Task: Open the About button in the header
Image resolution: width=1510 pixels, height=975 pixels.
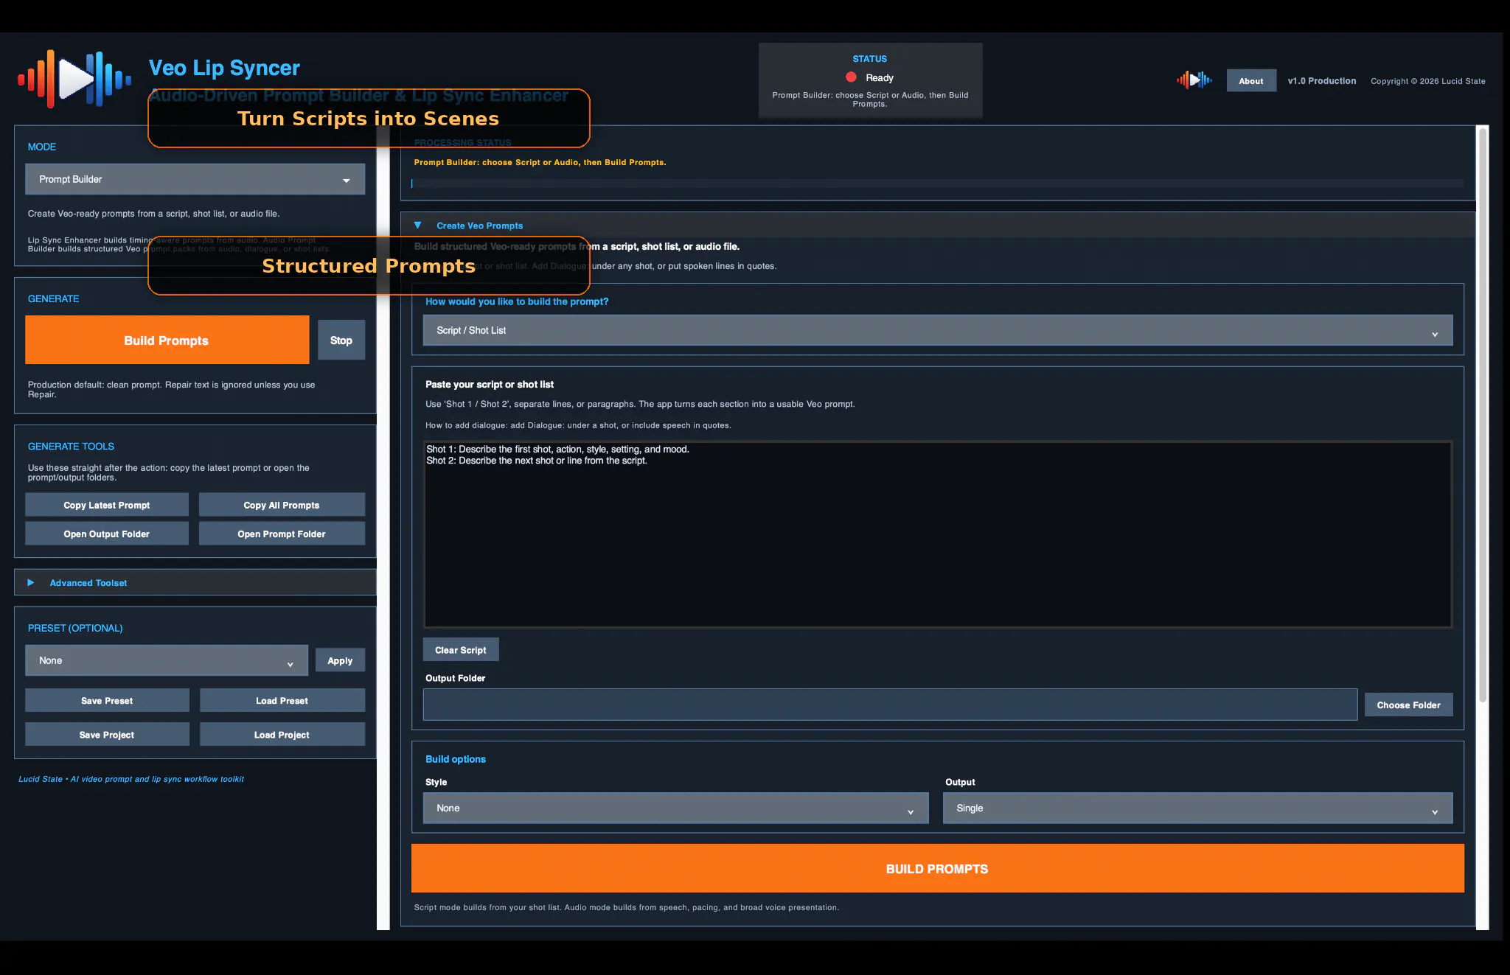Action: click(1251, 81)
